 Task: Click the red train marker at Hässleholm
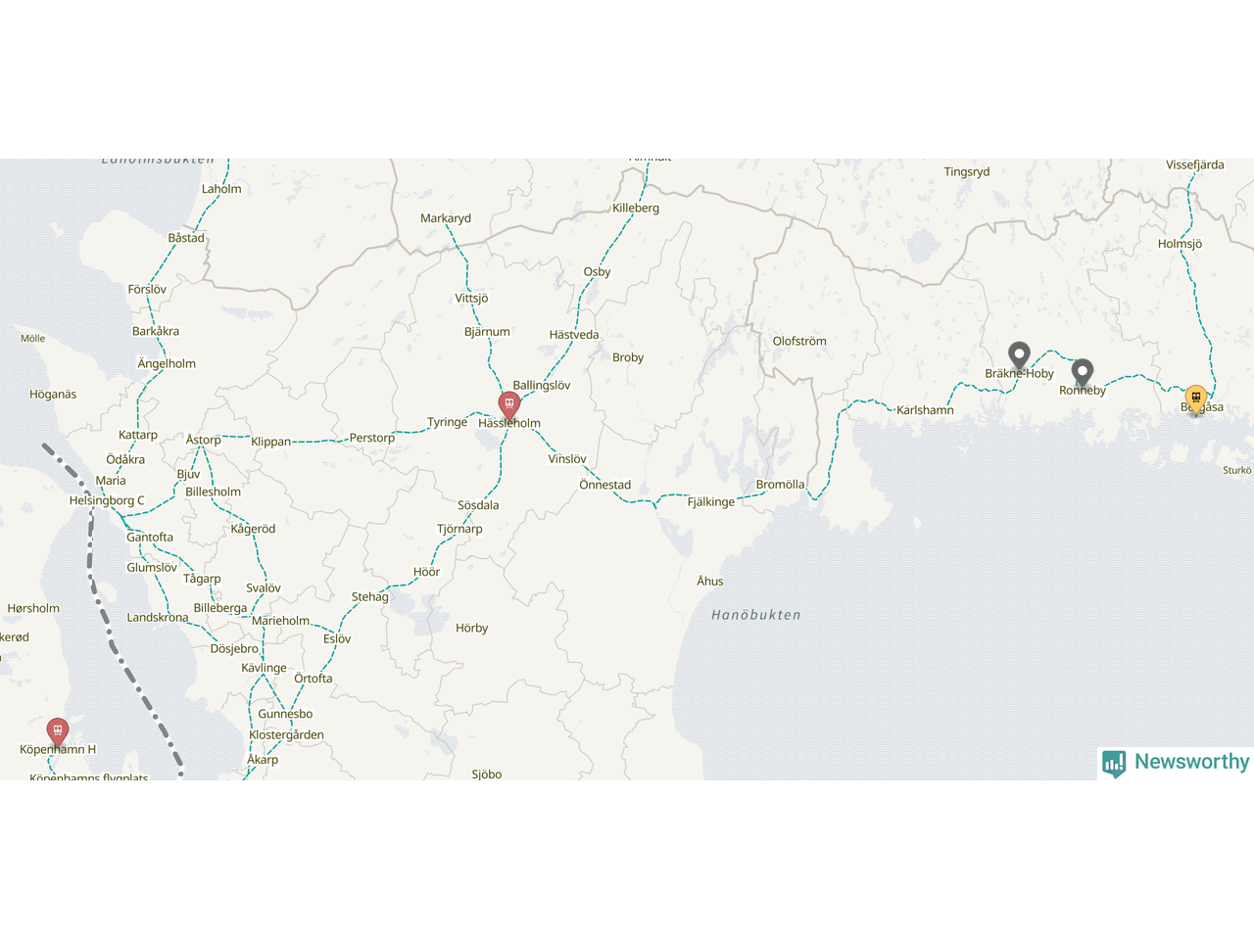click(x=508, y=405)
